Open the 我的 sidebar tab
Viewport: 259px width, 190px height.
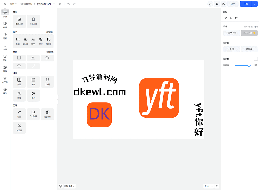click(x=5, y=91)
